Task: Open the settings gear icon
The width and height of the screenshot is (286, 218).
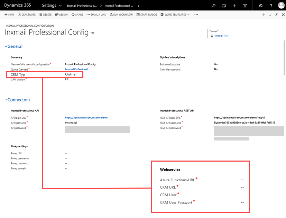Action: click(x=261, y=6)
